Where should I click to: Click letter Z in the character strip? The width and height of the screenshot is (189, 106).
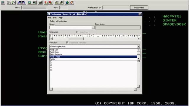(x=87, y=36)
